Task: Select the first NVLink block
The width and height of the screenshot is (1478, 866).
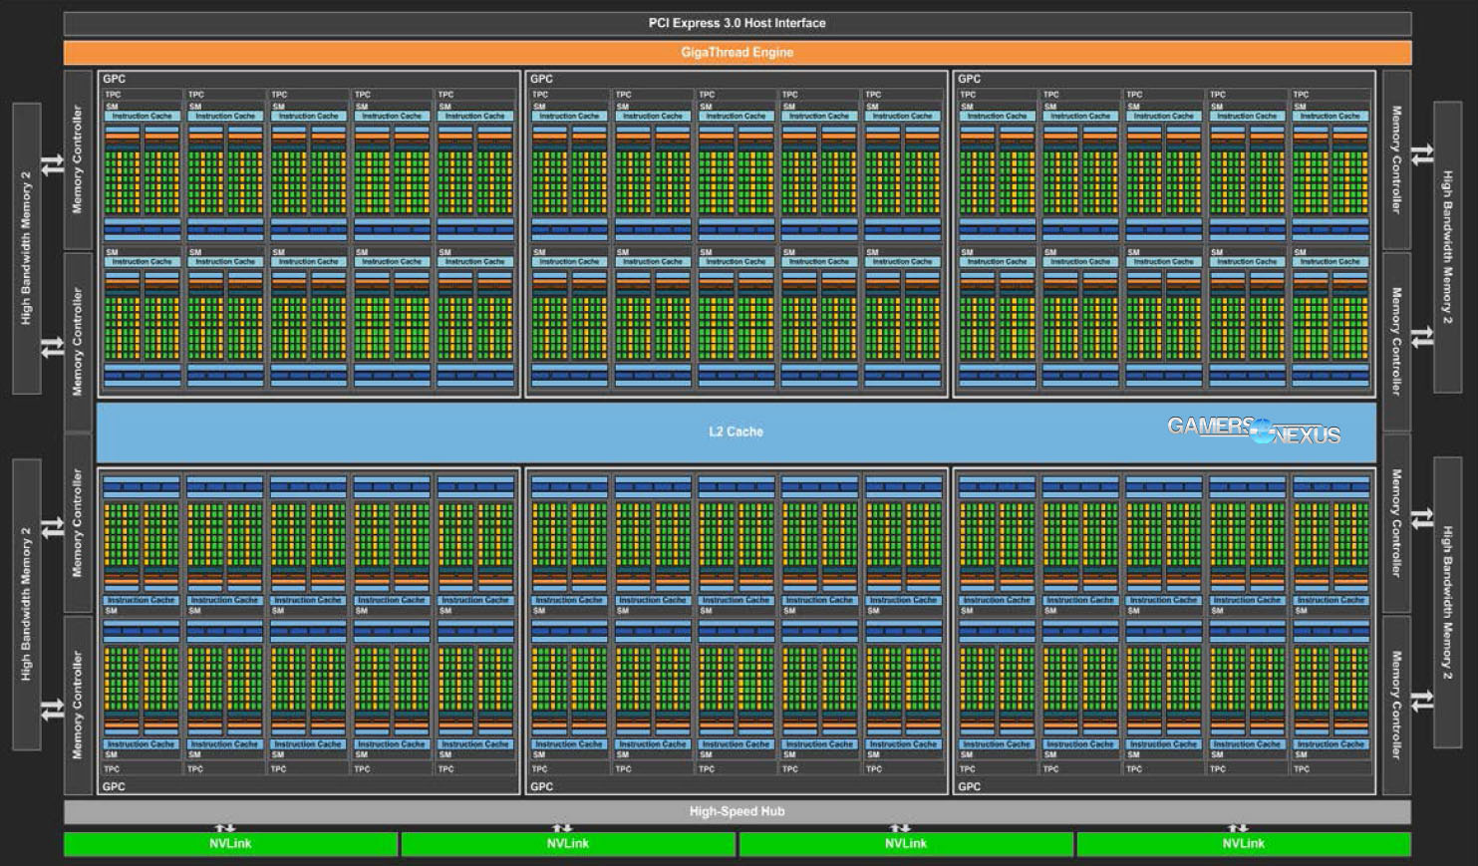Action: 229,843
